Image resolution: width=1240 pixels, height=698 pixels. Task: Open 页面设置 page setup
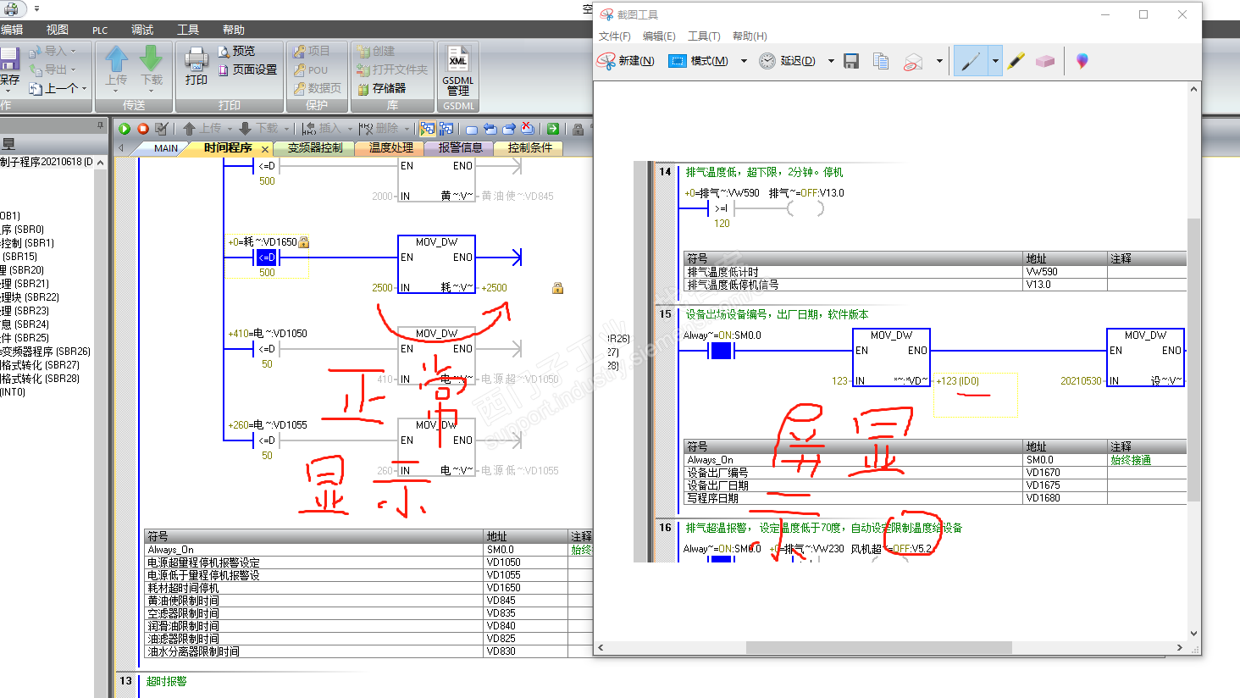coord(247,70)
